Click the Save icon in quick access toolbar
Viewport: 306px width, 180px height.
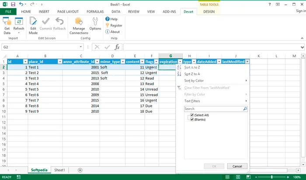tap(13, 4)
